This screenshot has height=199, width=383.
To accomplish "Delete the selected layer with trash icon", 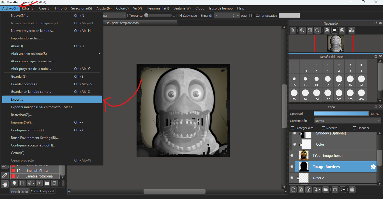I will click(352, 189).
